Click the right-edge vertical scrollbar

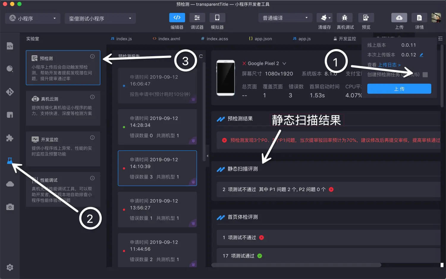[442, 76]
